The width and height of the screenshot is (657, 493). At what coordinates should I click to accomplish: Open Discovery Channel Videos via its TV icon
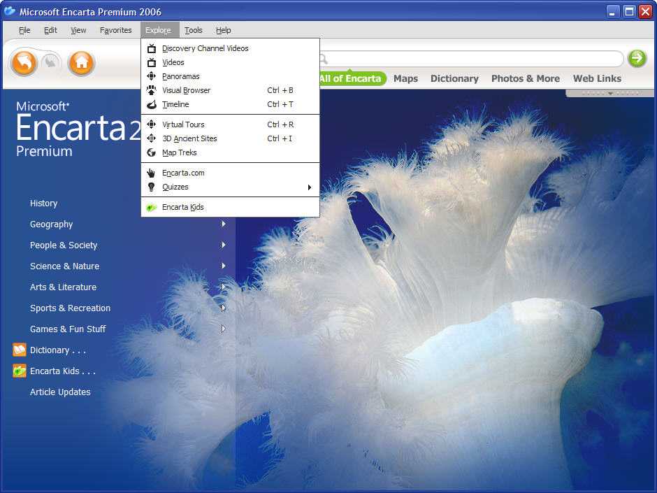[151, 49]
